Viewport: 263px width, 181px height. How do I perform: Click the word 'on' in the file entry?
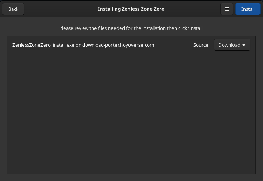point(78,45)
